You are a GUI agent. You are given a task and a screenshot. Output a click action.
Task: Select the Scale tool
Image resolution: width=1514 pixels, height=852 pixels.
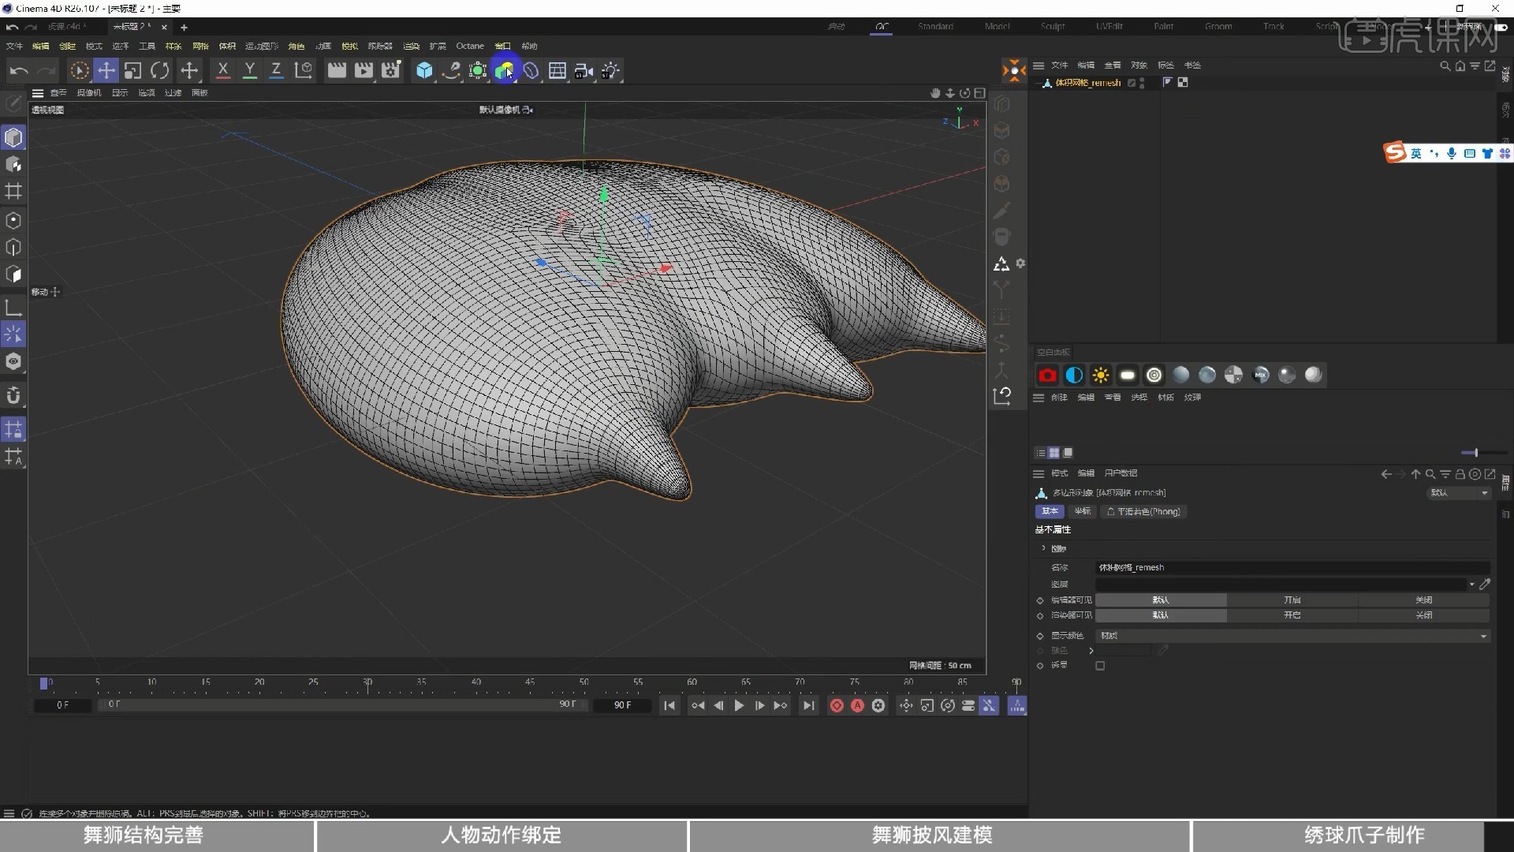tap(132, 70)
